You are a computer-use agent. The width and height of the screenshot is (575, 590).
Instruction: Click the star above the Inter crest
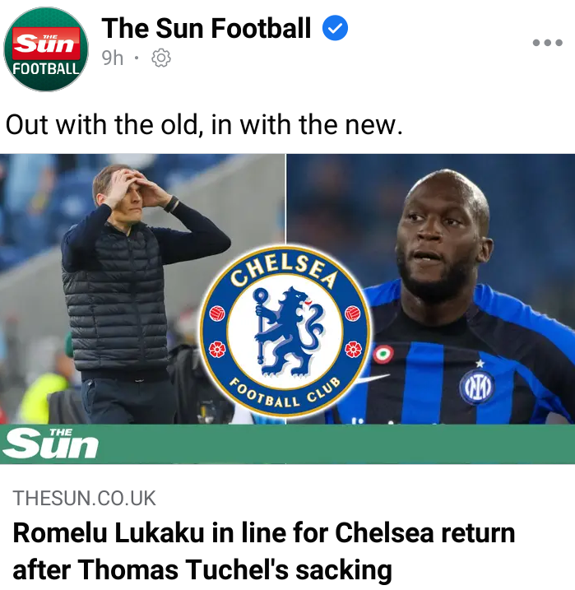pos(480,364)
